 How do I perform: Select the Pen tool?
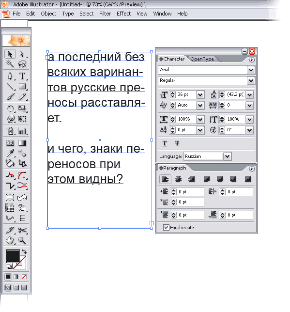[x=10, y=76]
